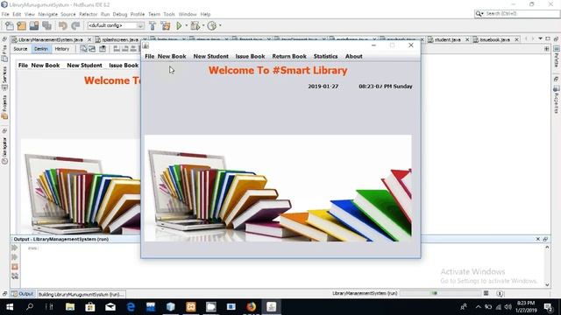Open the run options arrow beside green play
Screen dimensions: 561x315
(x=186, y=25)
